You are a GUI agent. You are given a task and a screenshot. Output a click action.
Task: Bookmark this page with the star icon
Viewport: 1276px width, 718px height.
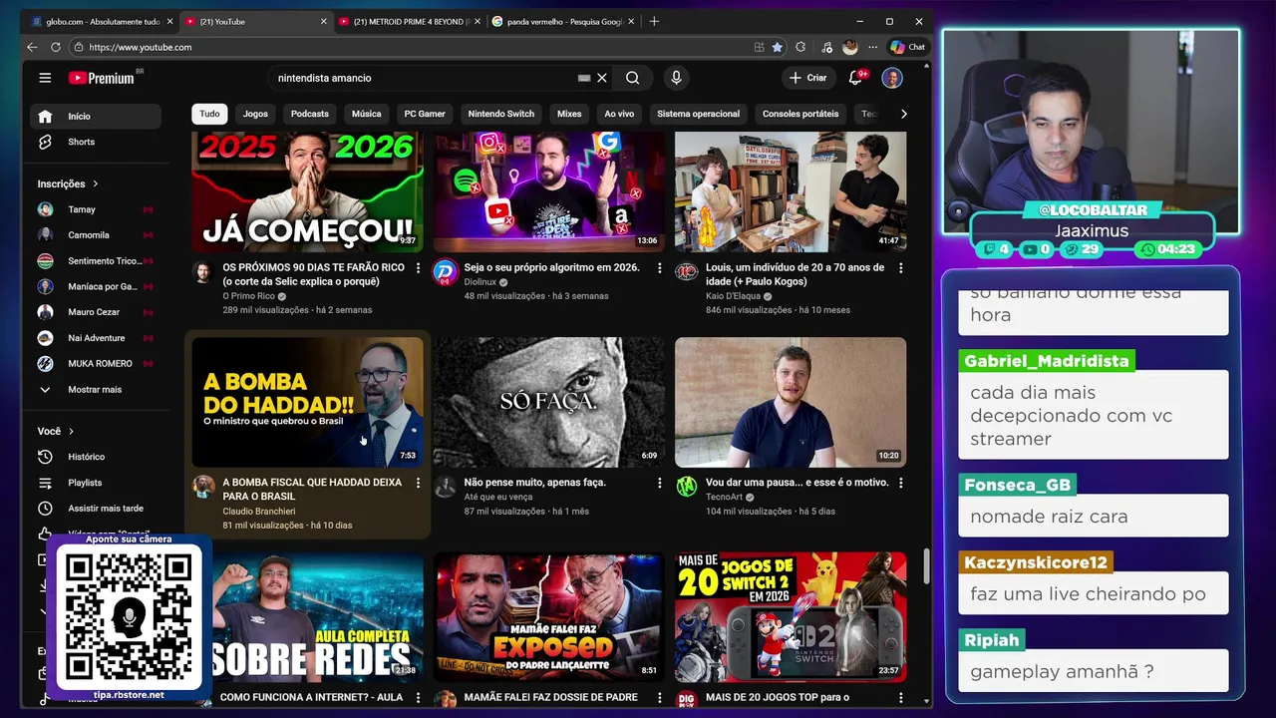coord(777,47)
